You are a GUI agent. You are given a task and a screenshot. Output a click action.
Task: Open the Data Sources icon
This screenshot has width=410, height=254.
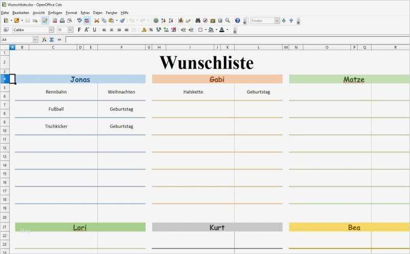pyautogui.click(x=220, y=20)
